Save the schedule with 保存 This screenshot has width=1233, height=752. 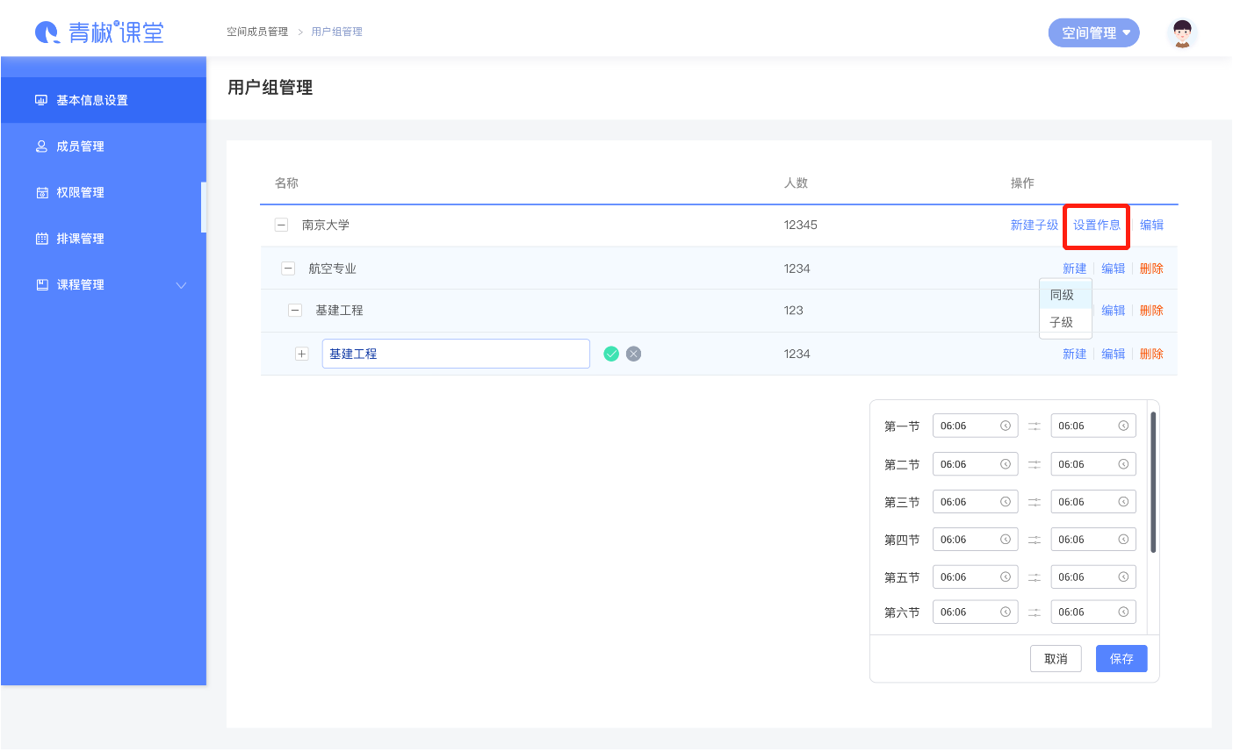pyautogui.click(x=1121, y=658)
